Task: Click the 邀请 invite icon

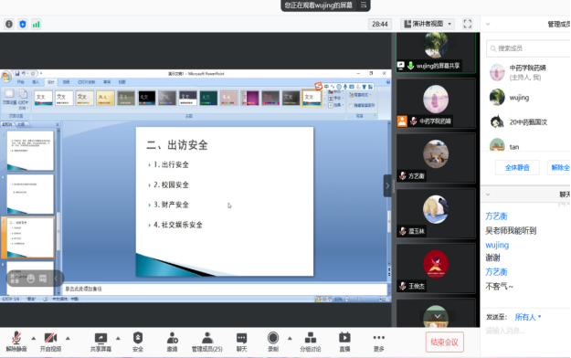Action: point(172,342)
